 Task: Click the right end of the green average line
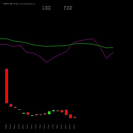pos(113,48)
